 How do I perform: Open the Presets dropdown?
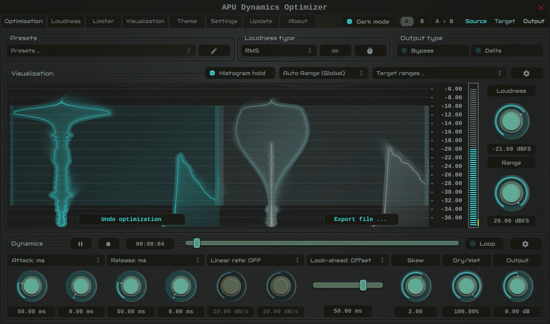[101, 51]
